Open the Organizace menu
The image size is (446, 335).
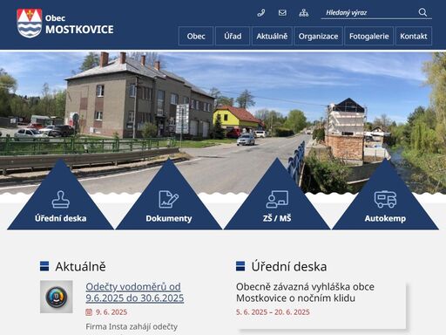(x=318, y=36)
